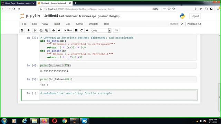This screenshot has width=221, height=124.
Task: Go back in browser history
Action: pos(3,9)
